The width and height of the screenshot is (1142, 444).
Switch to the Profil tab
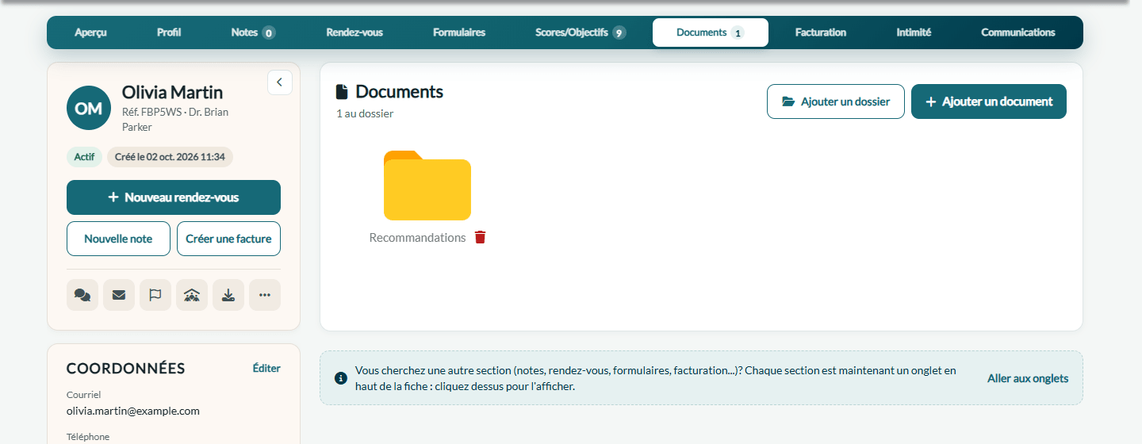tap(169, 33)
